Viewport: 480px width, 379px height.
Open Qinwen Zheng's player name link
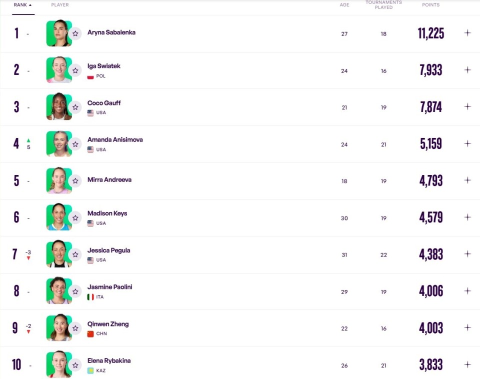click(108, 324)
